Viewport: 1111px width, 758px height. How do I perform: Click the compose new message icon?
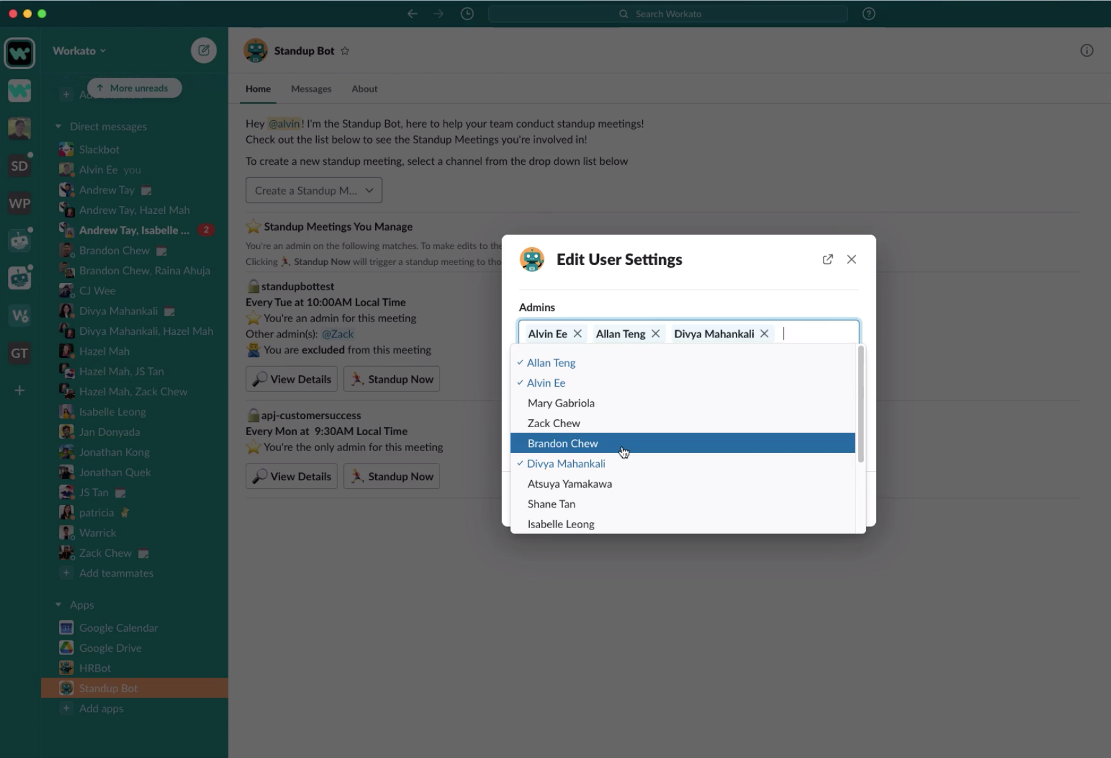point(204,50)
